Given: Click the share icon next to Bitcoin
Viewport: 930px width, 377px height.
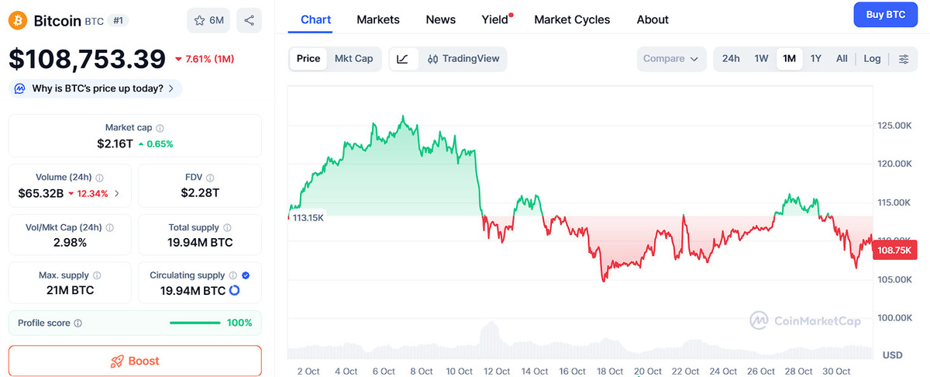Looking at the screenshot, I should (249, 20).
